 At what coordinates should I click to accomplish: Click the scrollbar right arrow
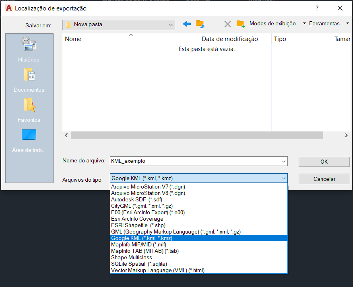[346, 135]
